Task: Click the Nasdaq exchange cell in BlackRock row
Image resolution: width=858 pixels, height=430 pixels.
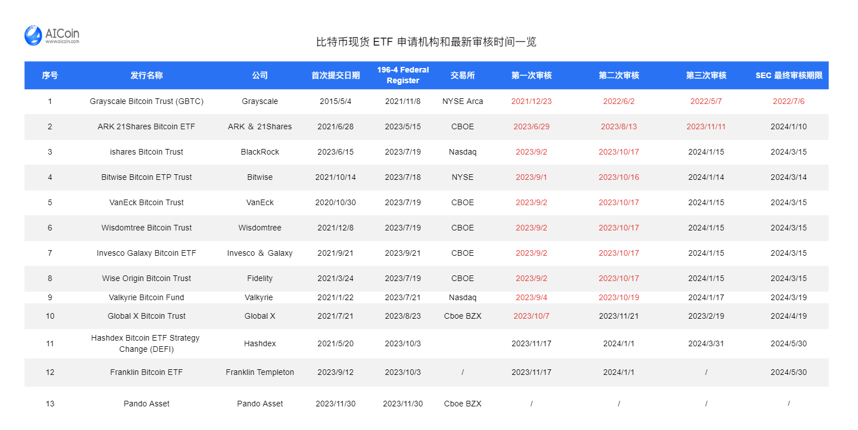Action: (462, 152)
